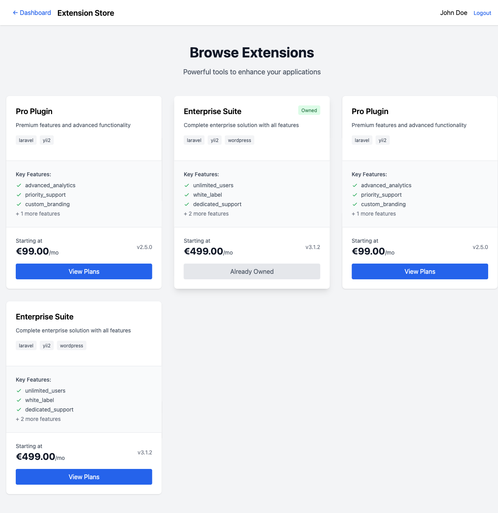Expand '+ 2 more features' on bottom Enterprise Suite card
498x513 pixels.
38,419
